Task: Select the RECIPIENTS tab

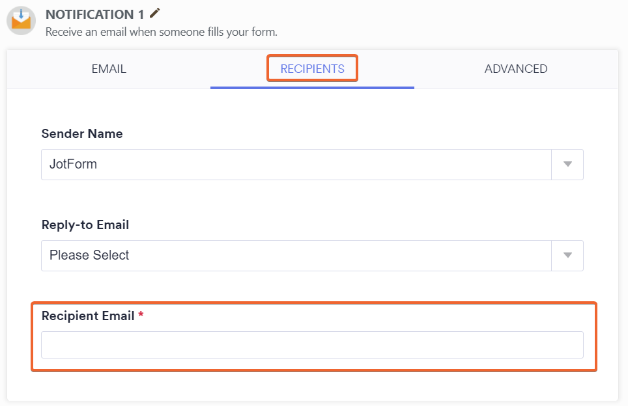Action: (311, 68)
